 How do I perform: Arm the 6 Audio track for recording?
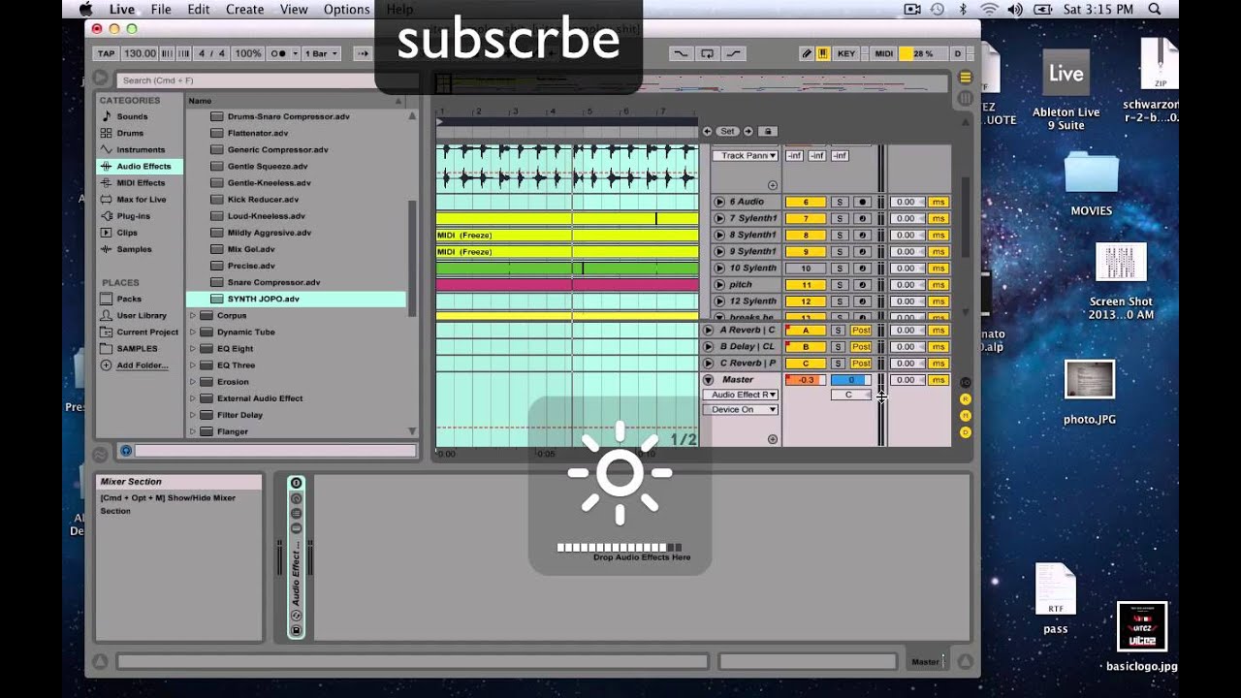(x=862, y=202)
